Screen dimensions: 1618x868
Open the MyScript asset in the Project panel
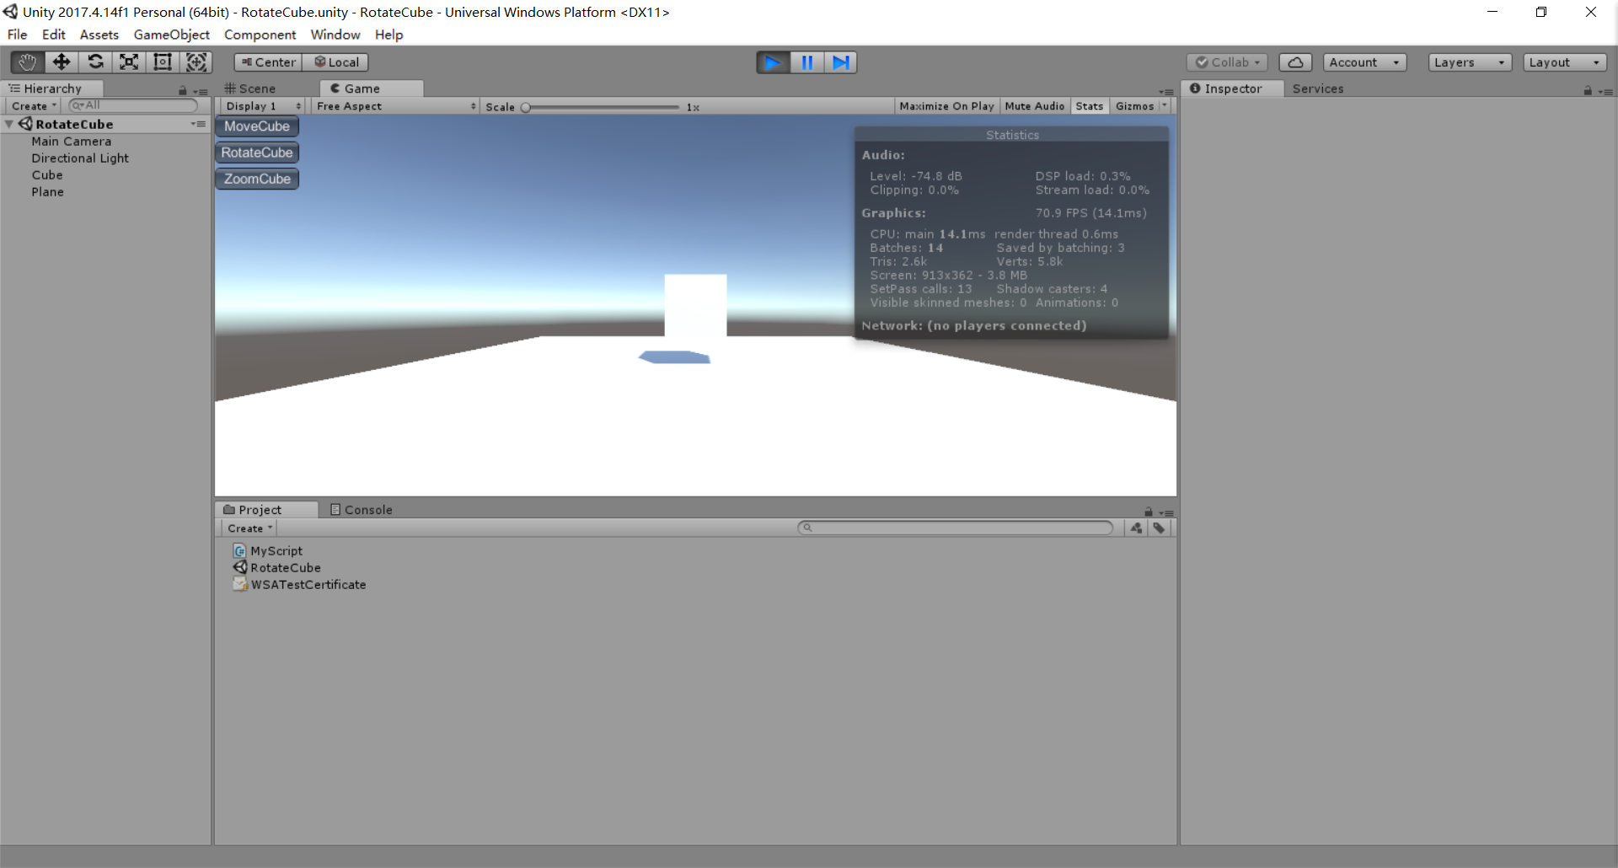point(275,550)
